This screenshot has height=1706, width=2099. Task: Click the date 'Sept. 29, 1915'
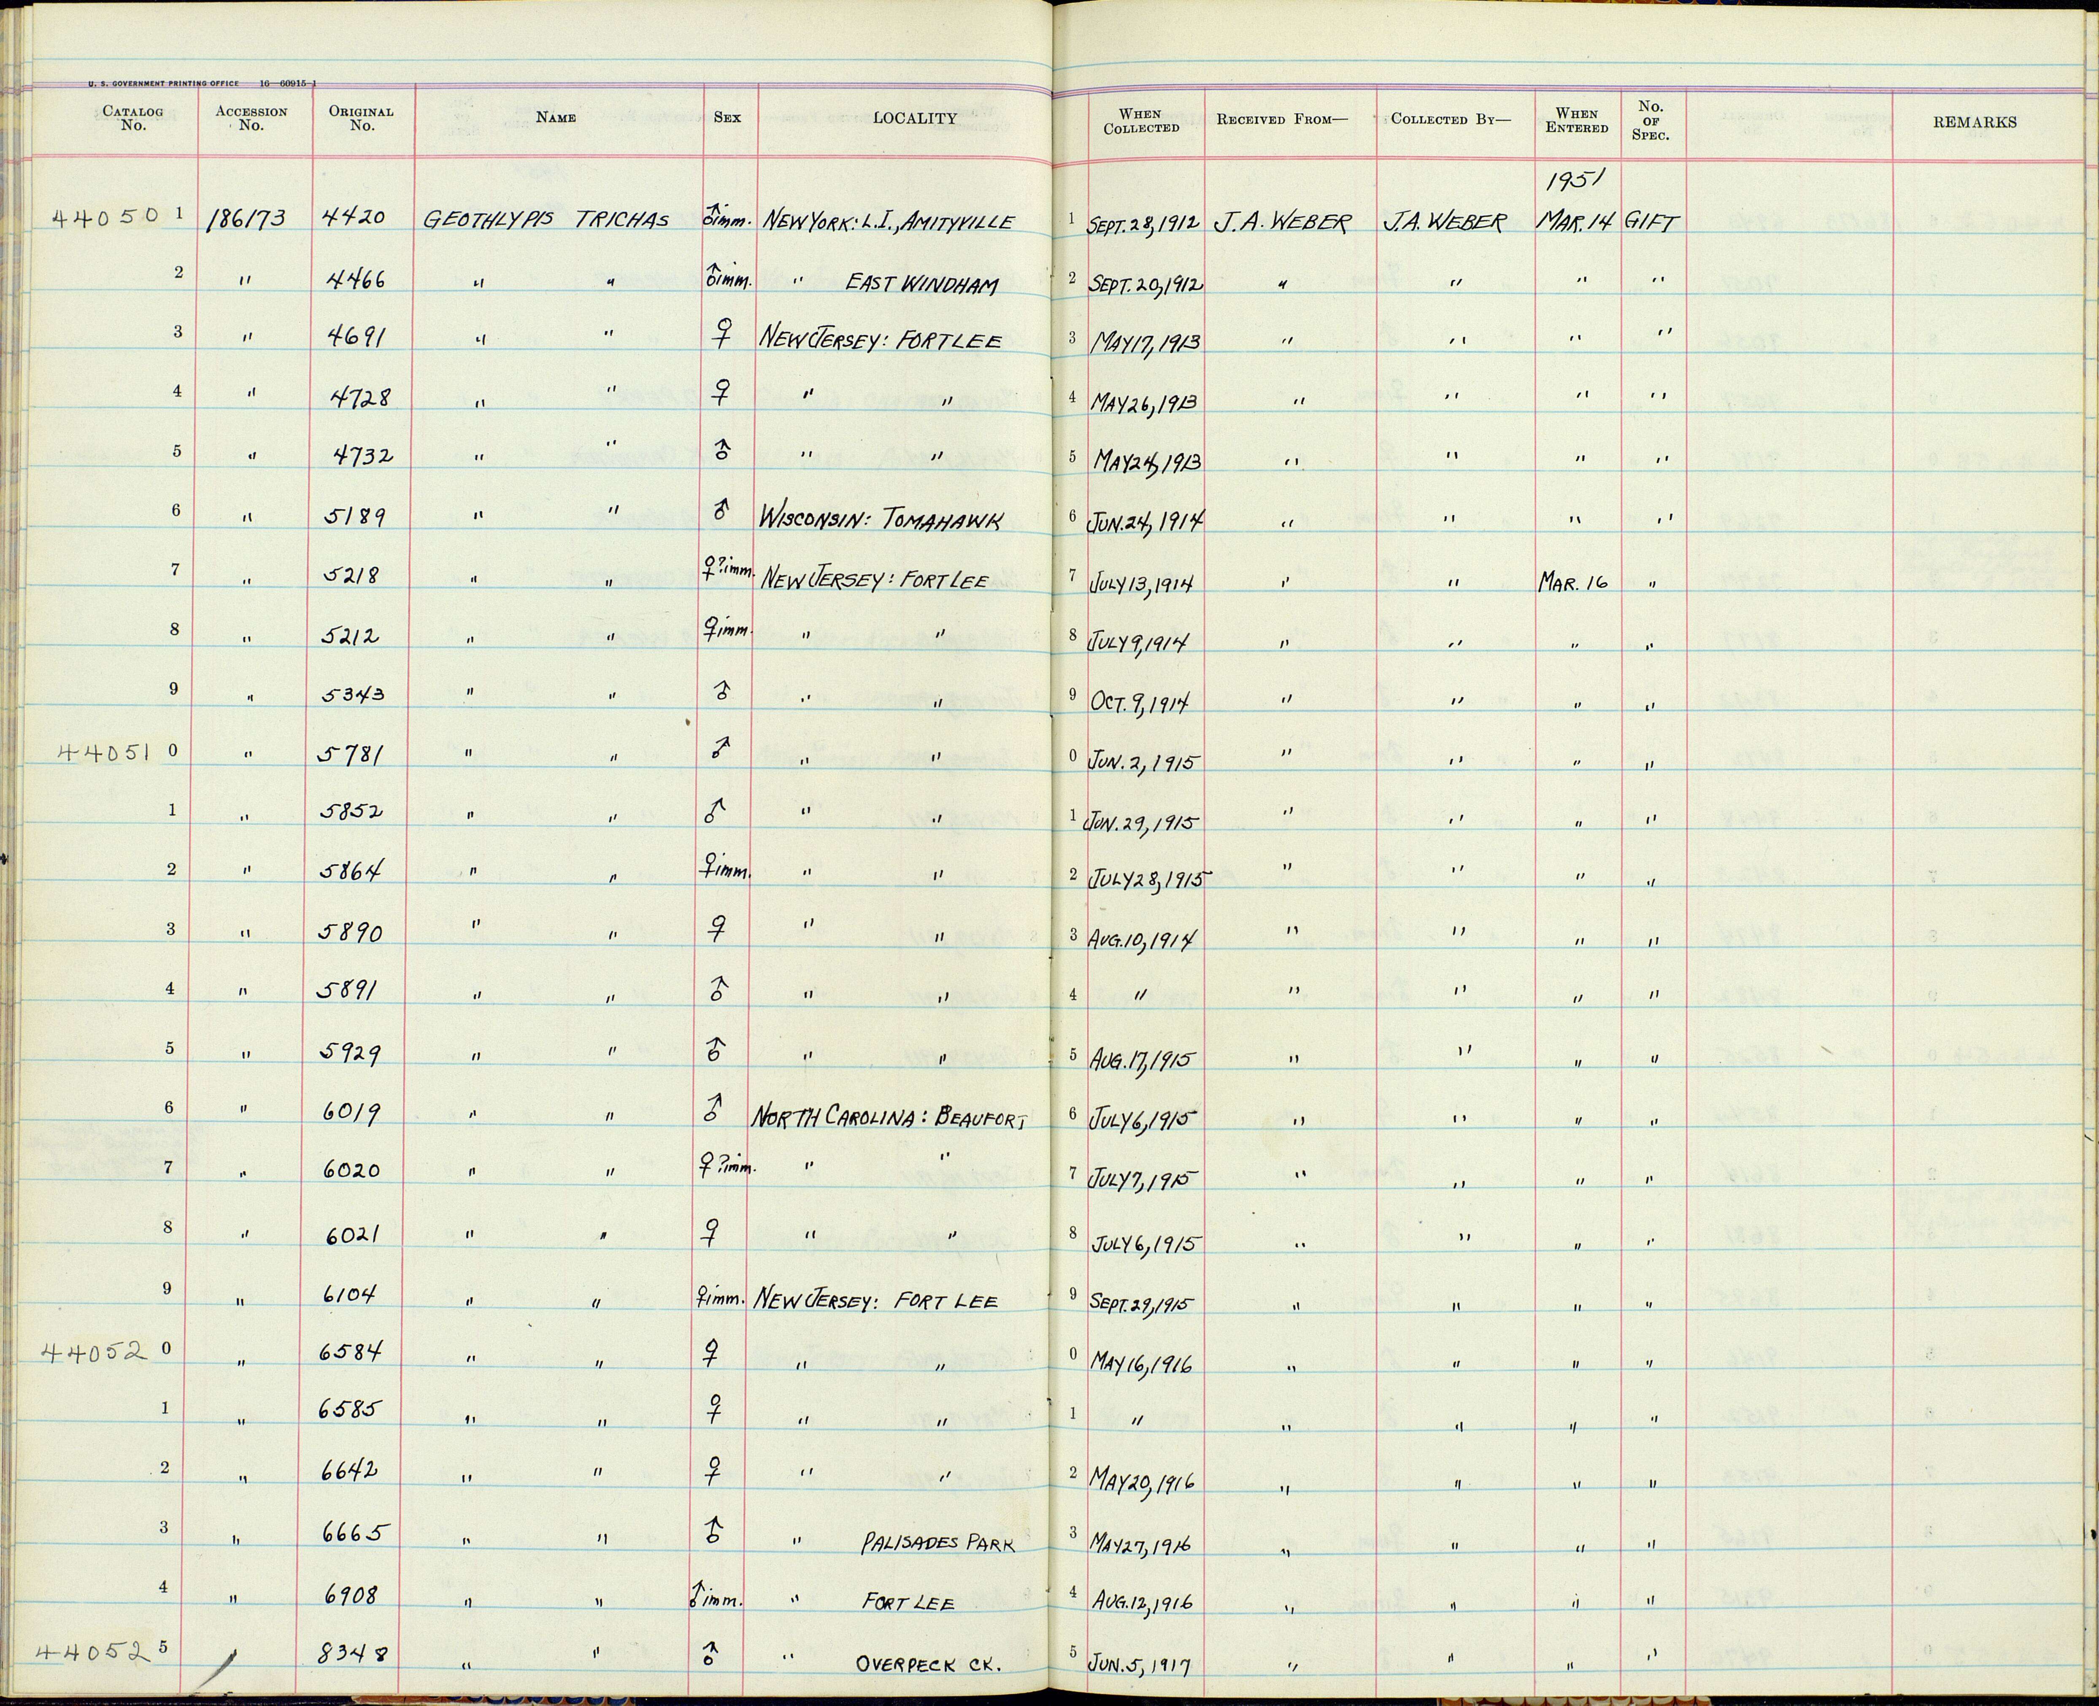(1142, 1303)
